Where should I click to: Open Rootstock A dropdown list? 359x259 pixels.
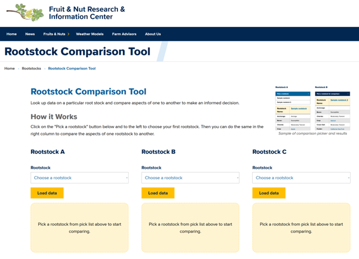coord(79,178)
